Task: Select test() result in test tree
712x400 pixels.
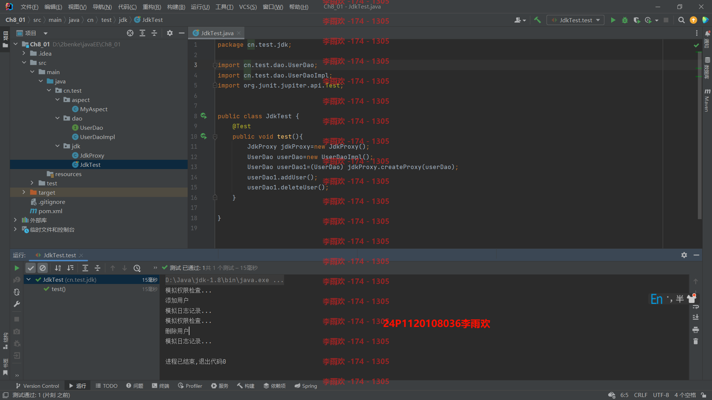Action: pyautogui.click(x=58, y=289)
